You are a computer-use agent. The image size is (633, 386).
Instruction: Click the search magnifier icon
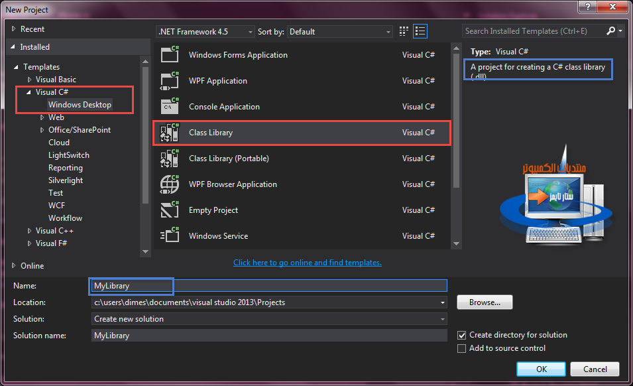pos(611,31)
